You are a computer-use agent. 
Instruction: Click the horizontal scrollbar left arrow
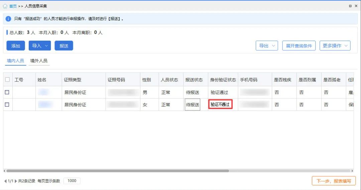pos(5,171)
